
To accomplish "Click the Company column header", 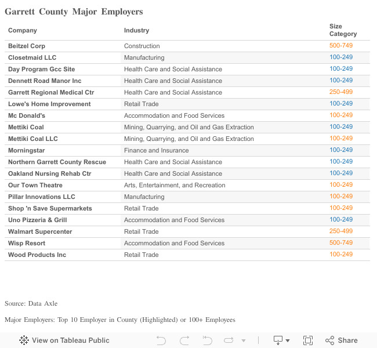I will click(x=23, y=30).
